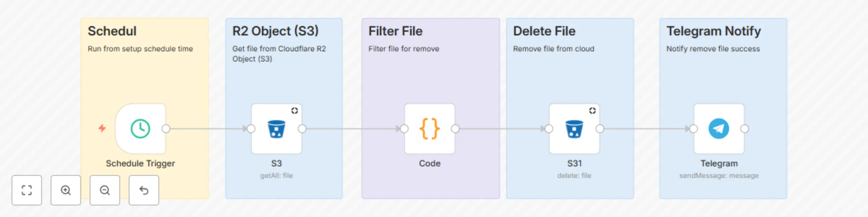
Task: Click 'Notify remove file success' description
Action: click(713, 49)
